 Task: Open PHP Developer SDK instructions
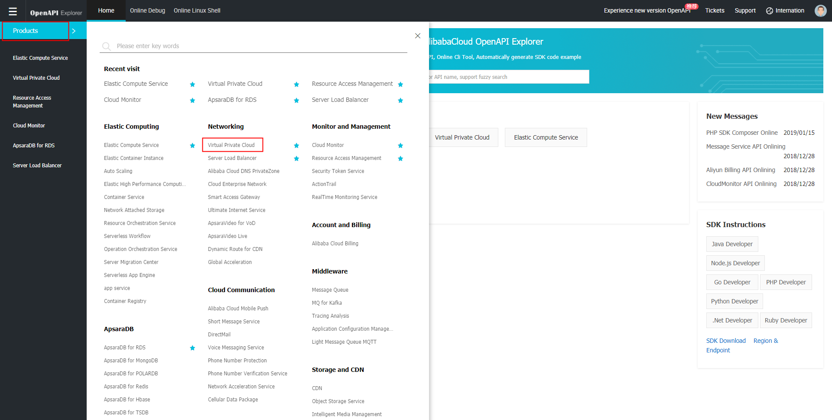[x=786, y=282]
